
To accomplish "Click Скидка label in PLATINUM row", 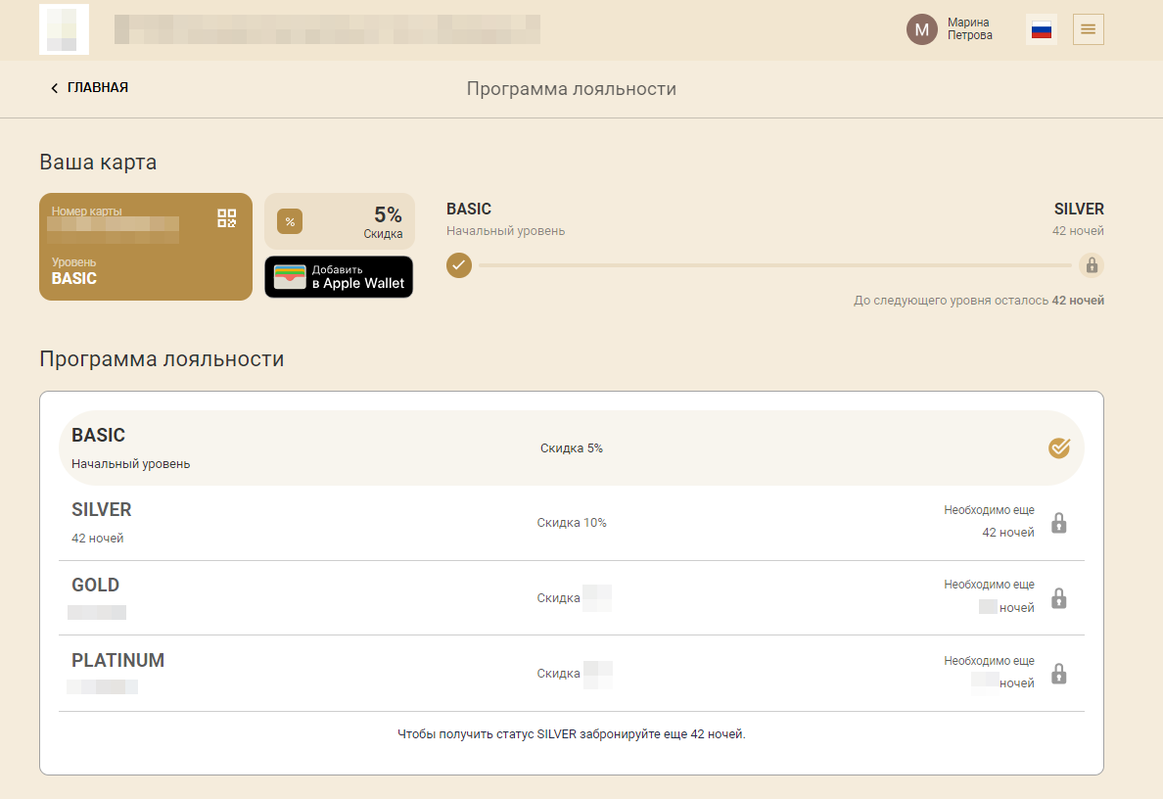I will click(x=558, y=674).
